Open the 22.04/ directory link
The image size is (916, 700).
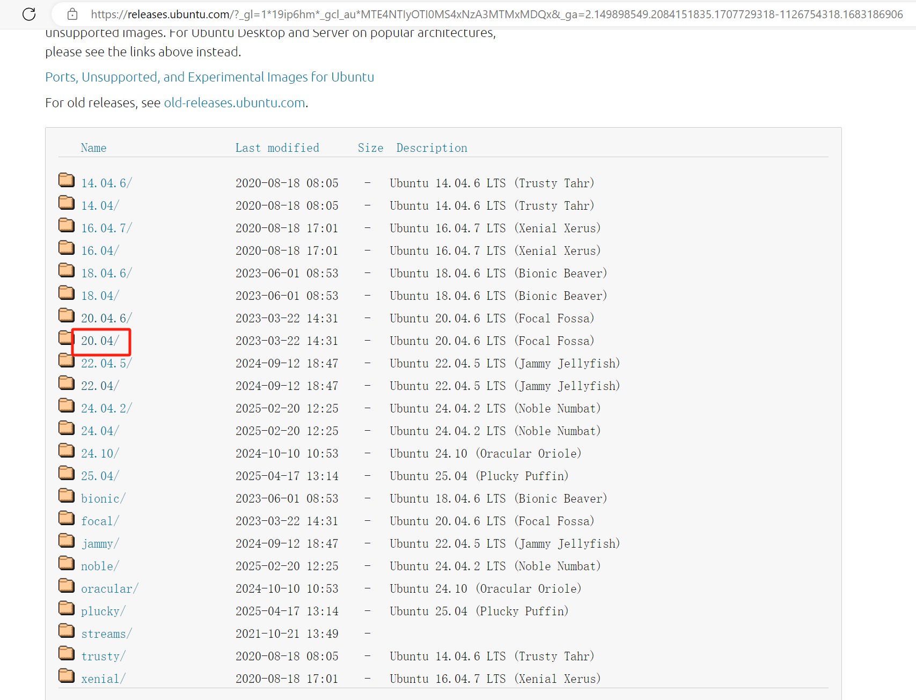100,386
